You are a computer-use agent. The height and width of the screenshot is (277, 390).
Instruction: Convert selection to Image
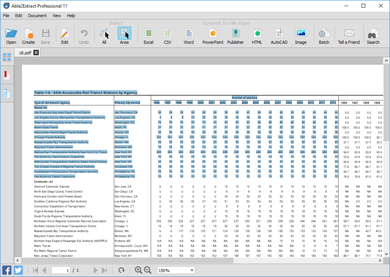(301, 36)
